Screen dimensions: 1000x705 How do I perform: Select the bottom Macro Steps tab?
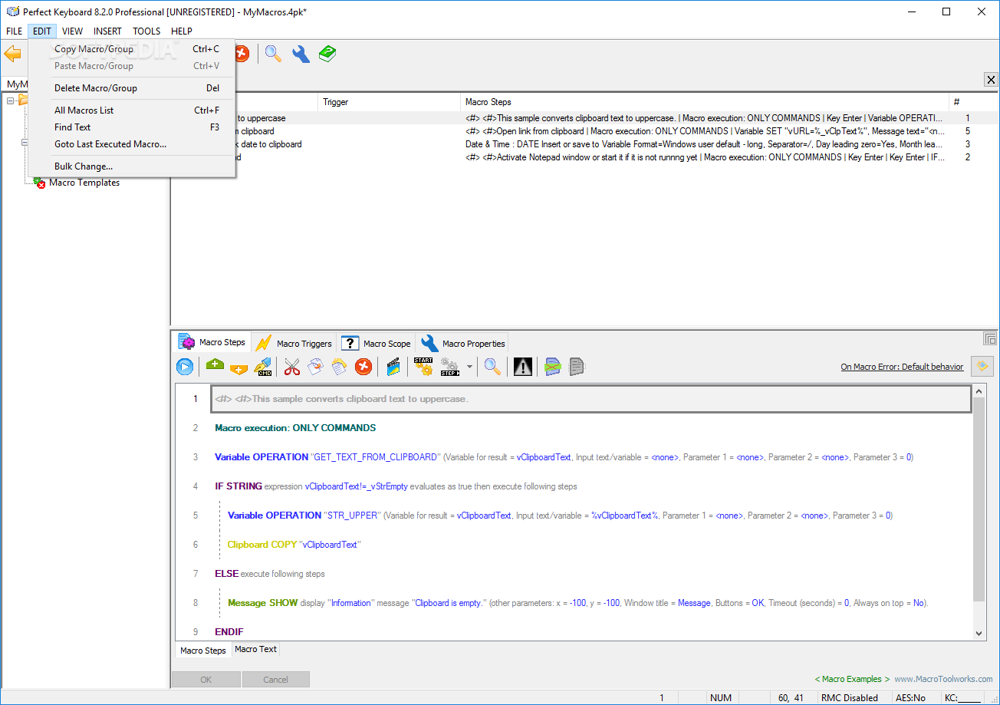pos(203,651)
